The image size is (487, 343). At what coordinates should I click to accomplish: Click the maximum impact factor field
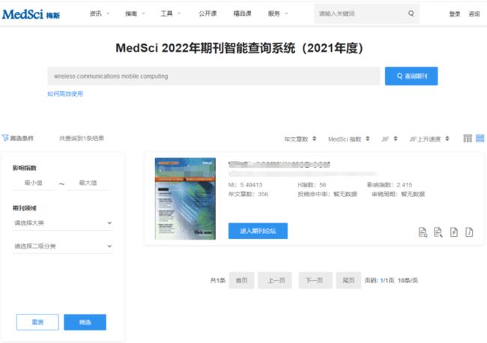[88, 183]
